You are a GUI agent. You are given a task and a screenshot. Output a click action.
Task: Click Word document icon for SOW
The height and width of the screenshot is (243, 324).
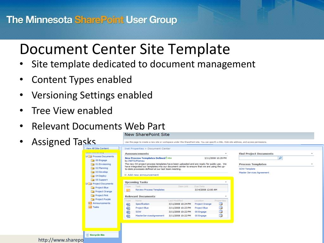[x=128, y=212]
